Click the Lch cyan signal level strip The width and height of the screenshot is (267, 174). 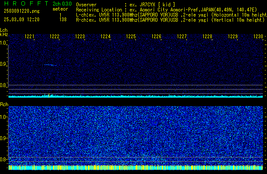point(135,96)
